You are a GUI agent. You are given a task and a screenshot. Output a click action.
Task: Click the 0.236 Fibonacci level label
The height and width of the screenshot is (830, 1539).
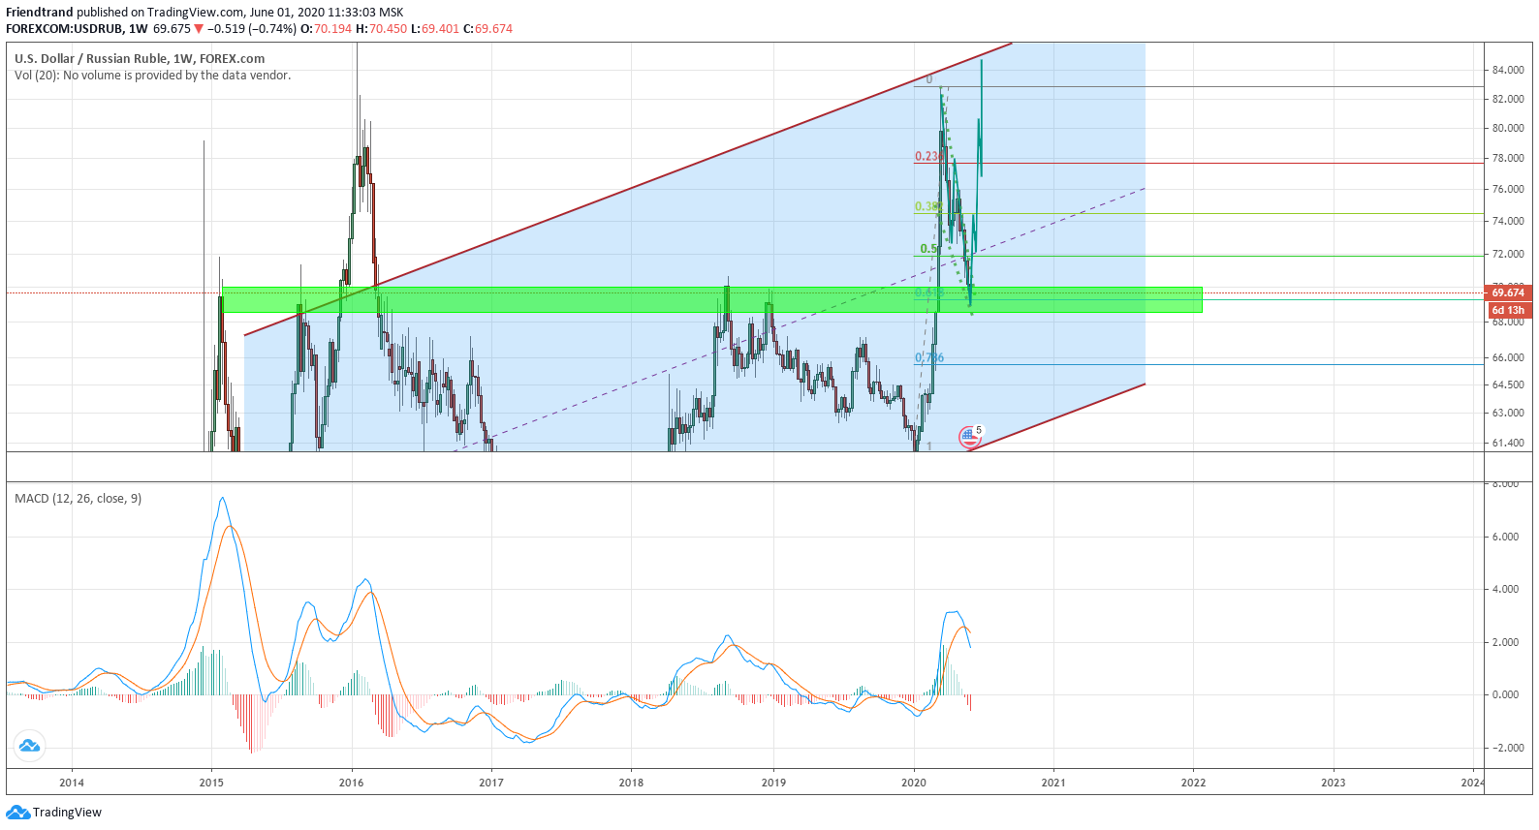929,156
